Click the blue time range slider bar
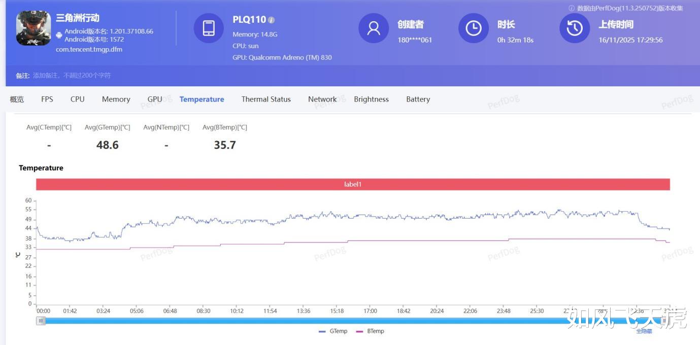Screen dimensions: 700x345 pos(353,321)
